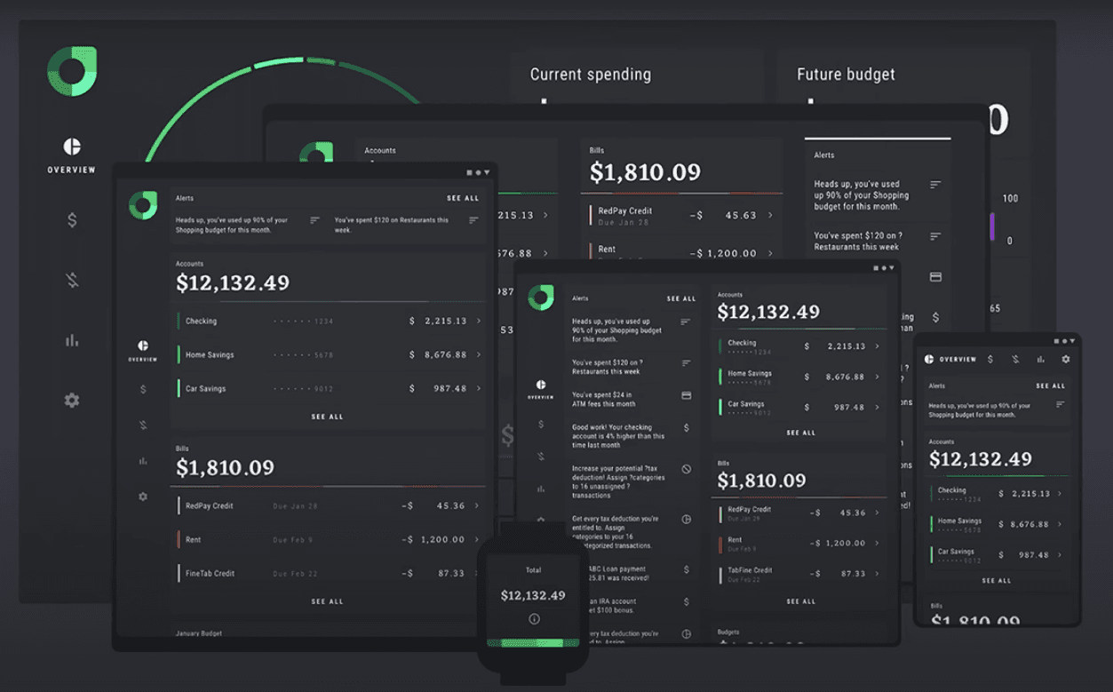Open the Settings gear tab on the phone
The image size is (1113, 692).
pyautogui.click(x=1065, y=359)
